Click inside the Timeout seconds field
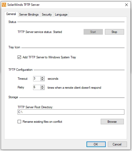The height and width of the screenshot is (151, 132). (x=37, y=79)
